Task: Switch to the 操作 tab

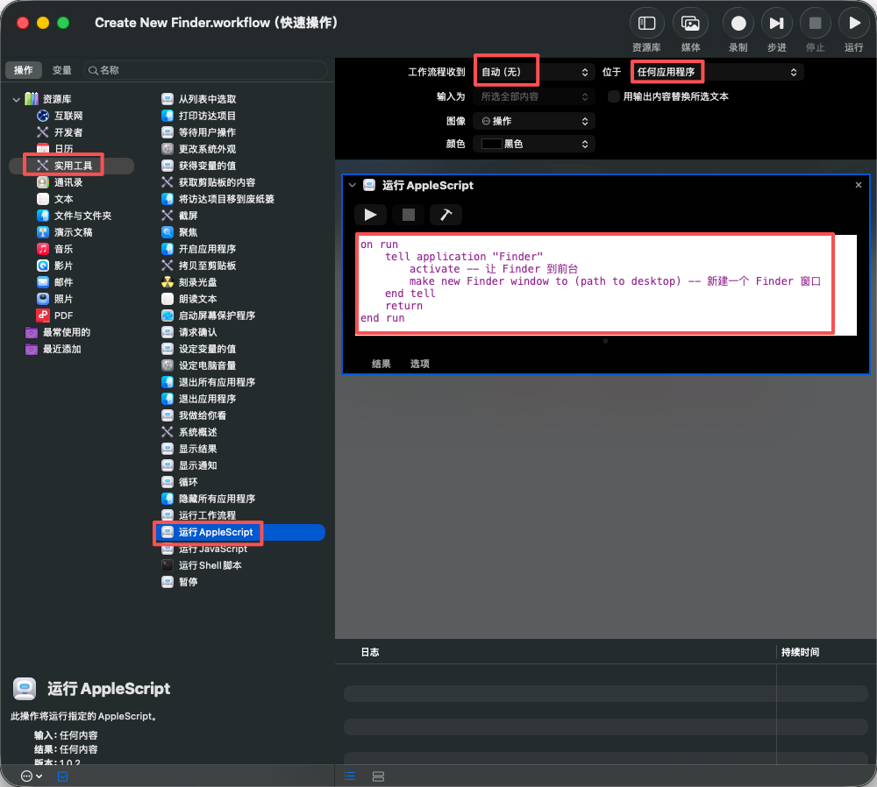Action: [24, 70]
